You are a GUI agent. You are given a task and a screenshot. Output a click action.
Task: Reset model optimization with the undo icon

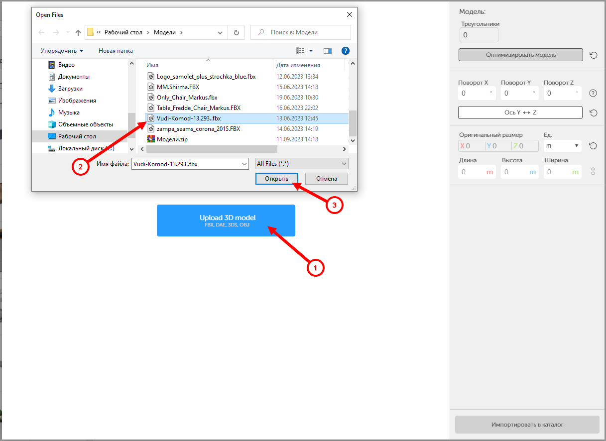(593, 55)
